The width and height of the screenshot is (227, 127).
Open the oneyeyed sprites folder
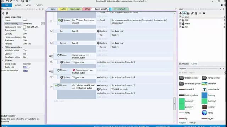tap(190, 84)
